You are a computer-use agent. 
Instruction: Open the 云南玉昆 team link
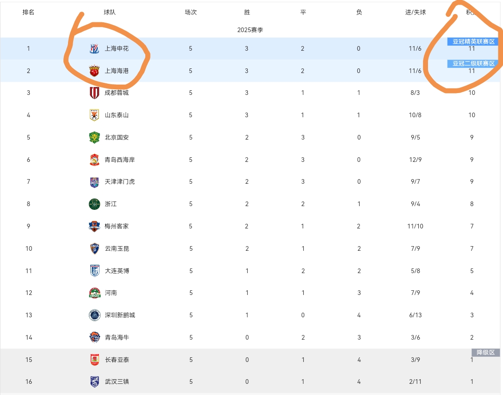[117, 248]
